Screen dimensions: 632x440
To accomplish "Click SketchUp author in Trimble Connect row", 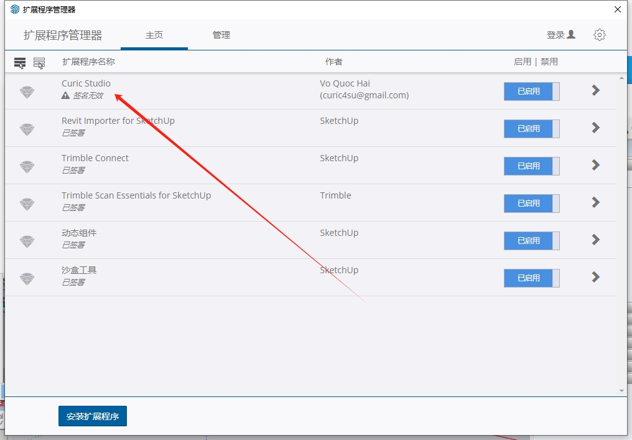I will point(339,158).
